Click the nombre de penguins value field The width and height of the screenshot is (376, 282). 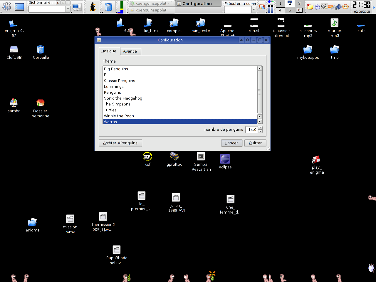[x=252, y=130]
